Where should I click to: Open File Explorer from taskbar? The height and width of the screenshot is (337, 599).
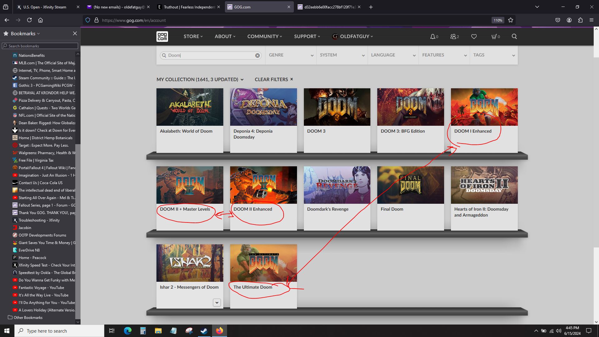click(158, 331)
